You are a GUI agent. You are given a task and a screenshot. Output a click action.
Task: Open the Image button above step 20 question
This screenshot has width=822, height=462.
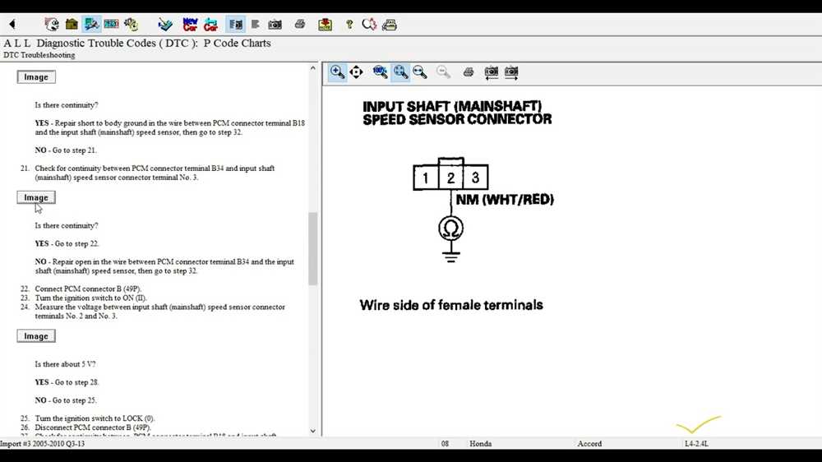[36, 77]
